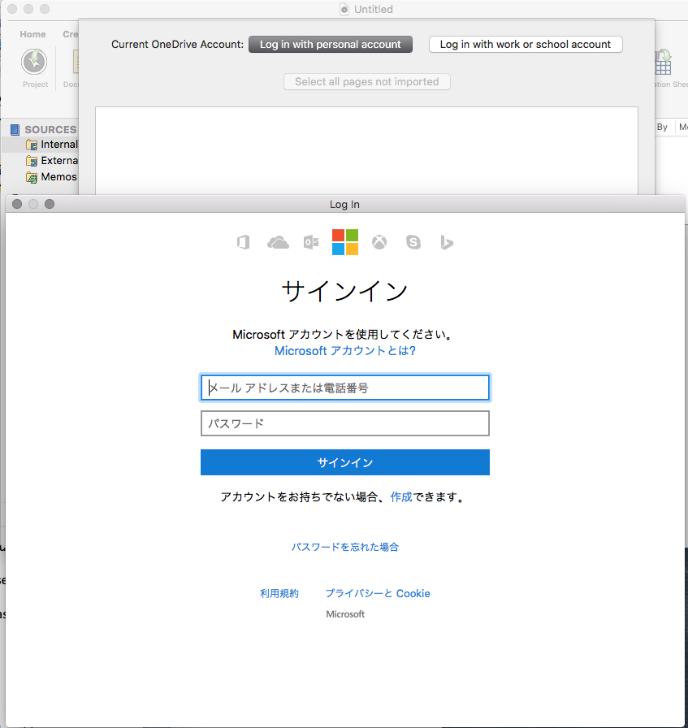Click the SOURCES section header
The height and width of the screenshot is (728, 688).
pos(50,129)
